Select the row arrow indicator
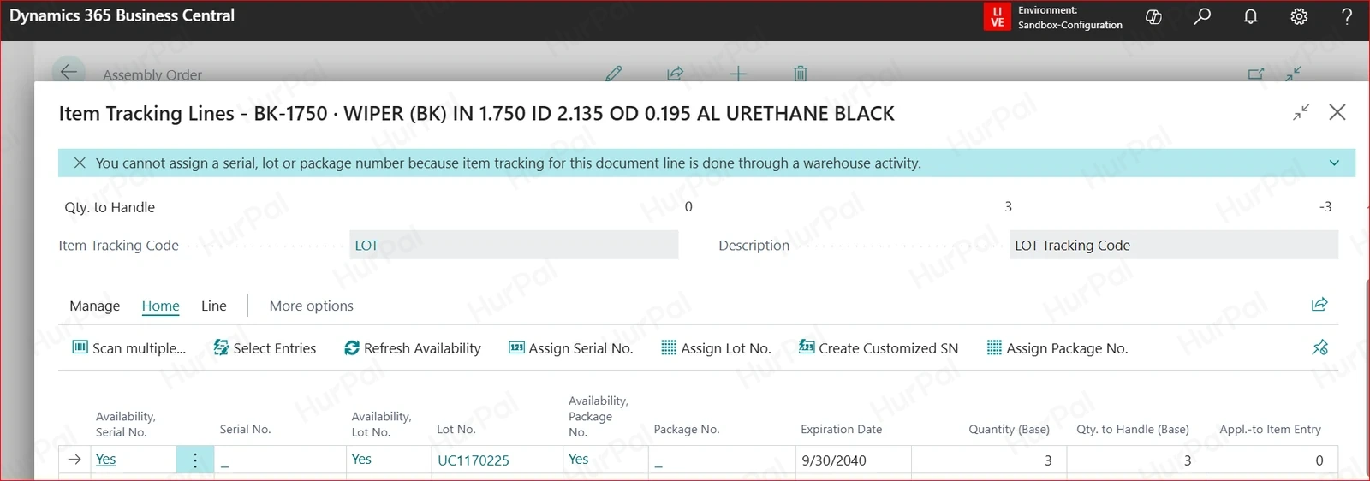Viewport: 1370px width, 481px height. pyautogui.click(x=74, y=460)
